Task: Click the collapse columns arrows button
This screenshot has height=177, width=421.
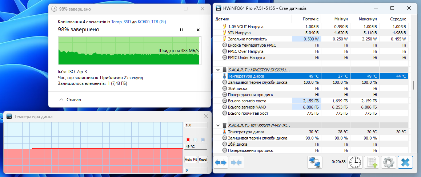Action: click(x=236, y=163)
